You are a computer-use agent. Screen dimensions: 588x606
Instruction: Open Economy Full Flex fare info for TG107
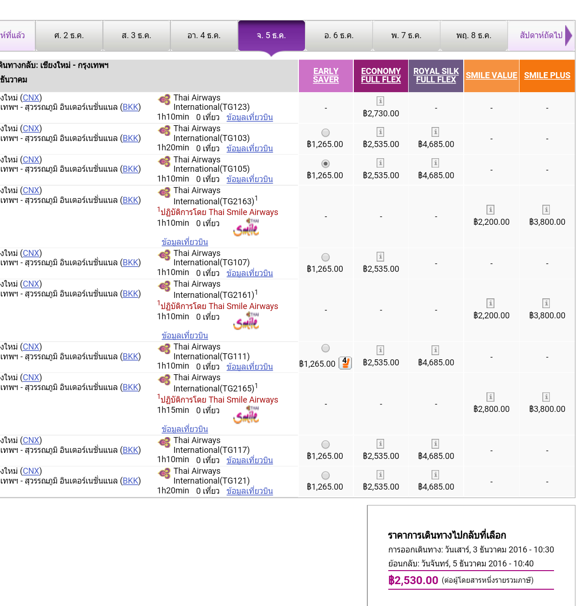(x=380, y=256)
